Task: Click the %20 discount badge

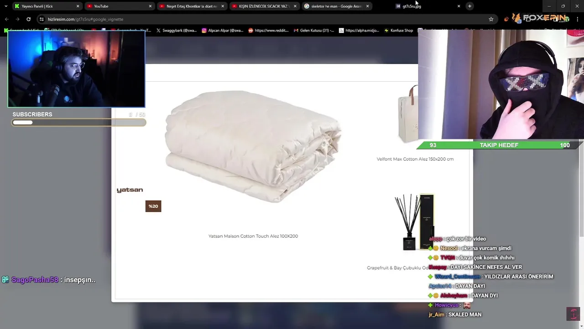Action: [x=153, y=206]
